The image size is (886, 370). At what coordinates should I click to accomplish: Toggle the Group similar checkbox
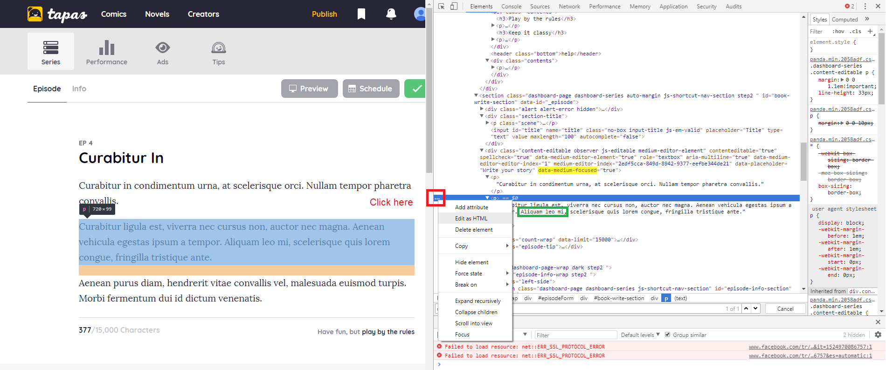pos(668,335)
